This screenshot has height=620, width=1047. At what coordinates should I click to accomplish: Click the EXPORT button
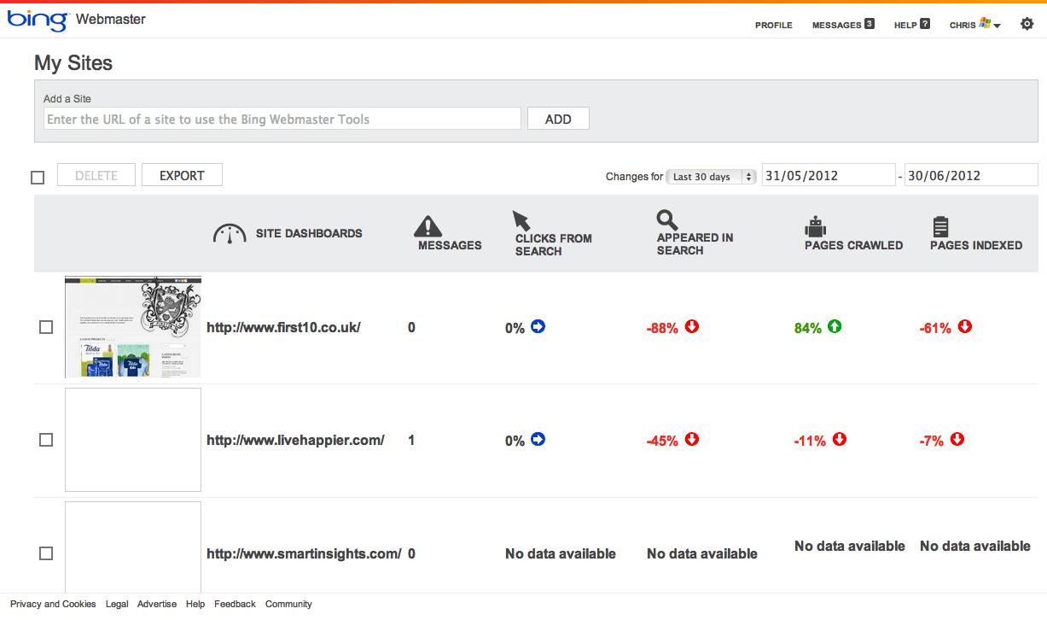coord(182,175)
